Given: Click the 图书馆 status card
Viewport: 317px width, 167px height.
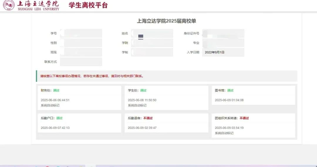Looking at the screenshot, I should [x=253, y=95].
